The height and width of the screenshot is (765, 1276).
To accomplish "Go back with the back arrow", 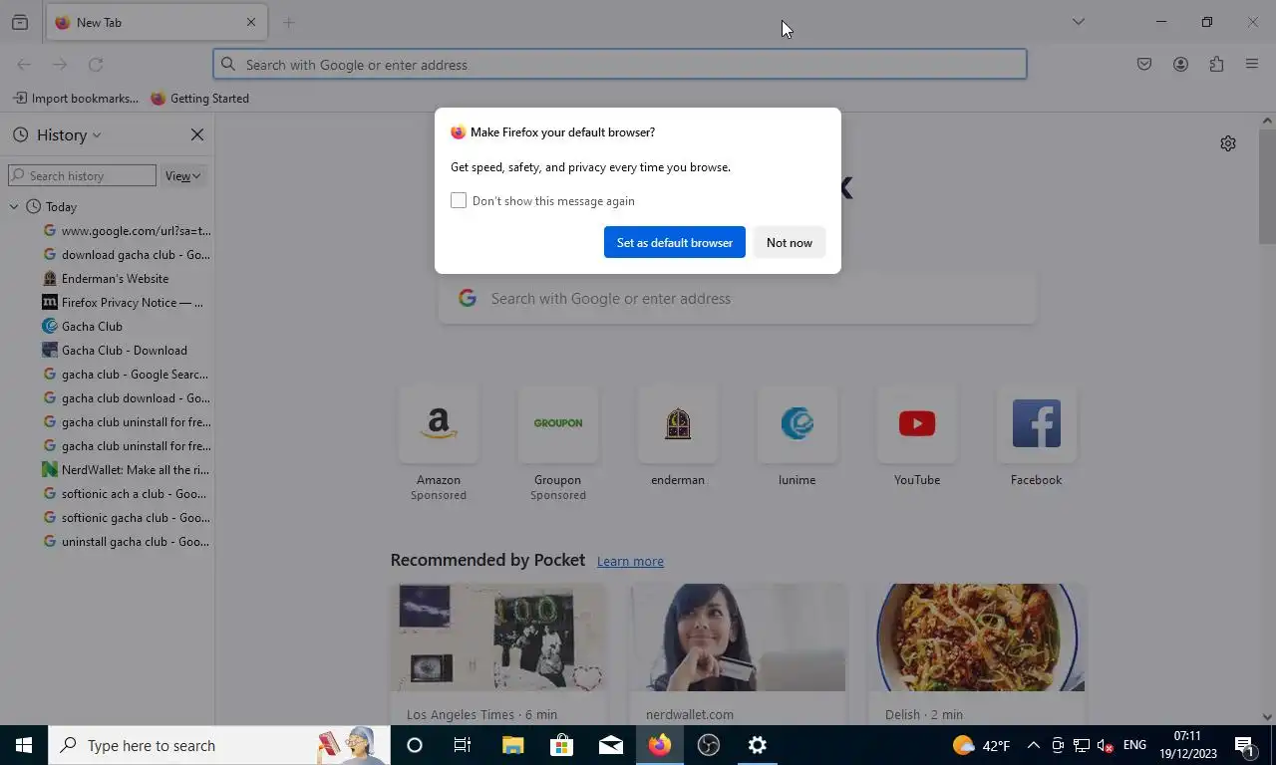I will pyautogui.click(x=24, y=65).
